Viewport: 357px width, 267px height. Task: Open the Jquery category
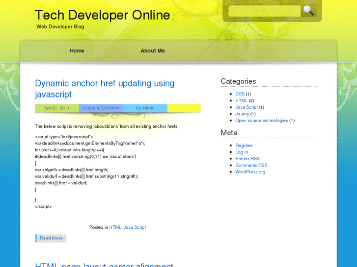[x=242, y=114]
